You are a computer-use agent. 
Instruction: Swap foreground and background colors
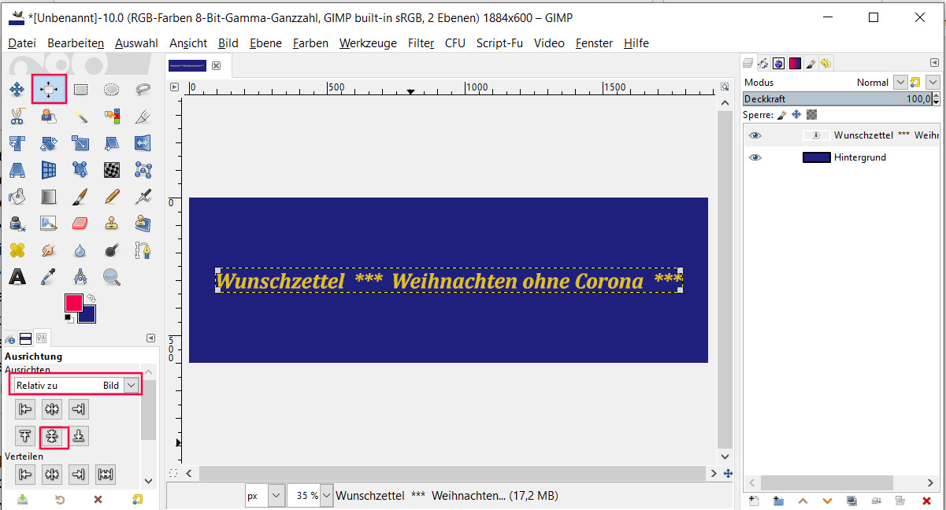(91, 298)
